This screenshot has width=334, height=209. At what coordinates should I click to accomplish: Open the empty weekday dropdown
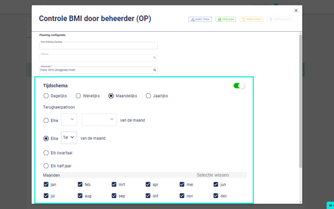99,120
